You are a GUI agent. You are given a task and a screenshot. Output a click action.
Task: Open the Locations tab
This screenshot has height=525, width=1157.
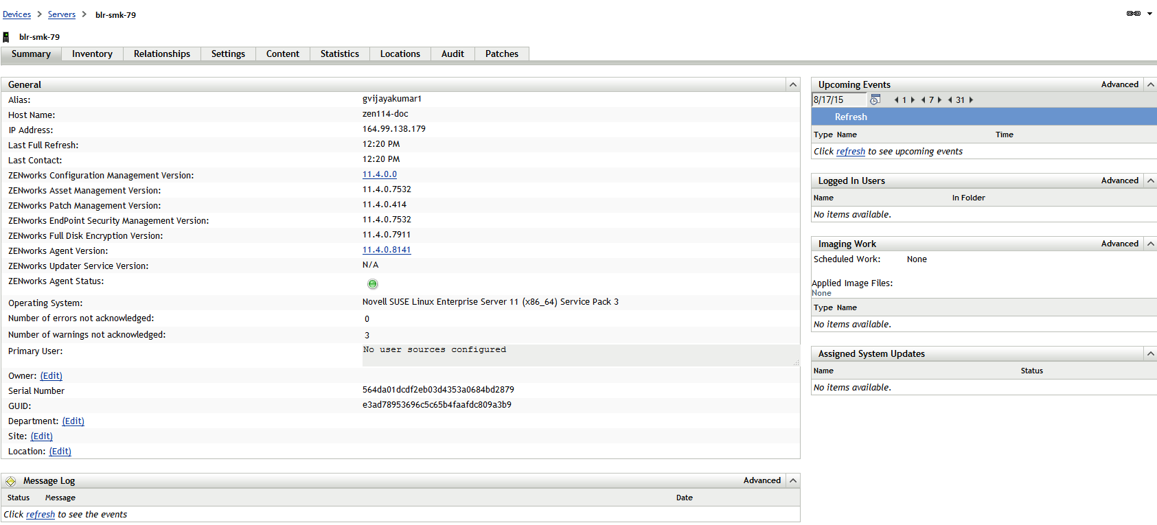click(x=400, y=54)
